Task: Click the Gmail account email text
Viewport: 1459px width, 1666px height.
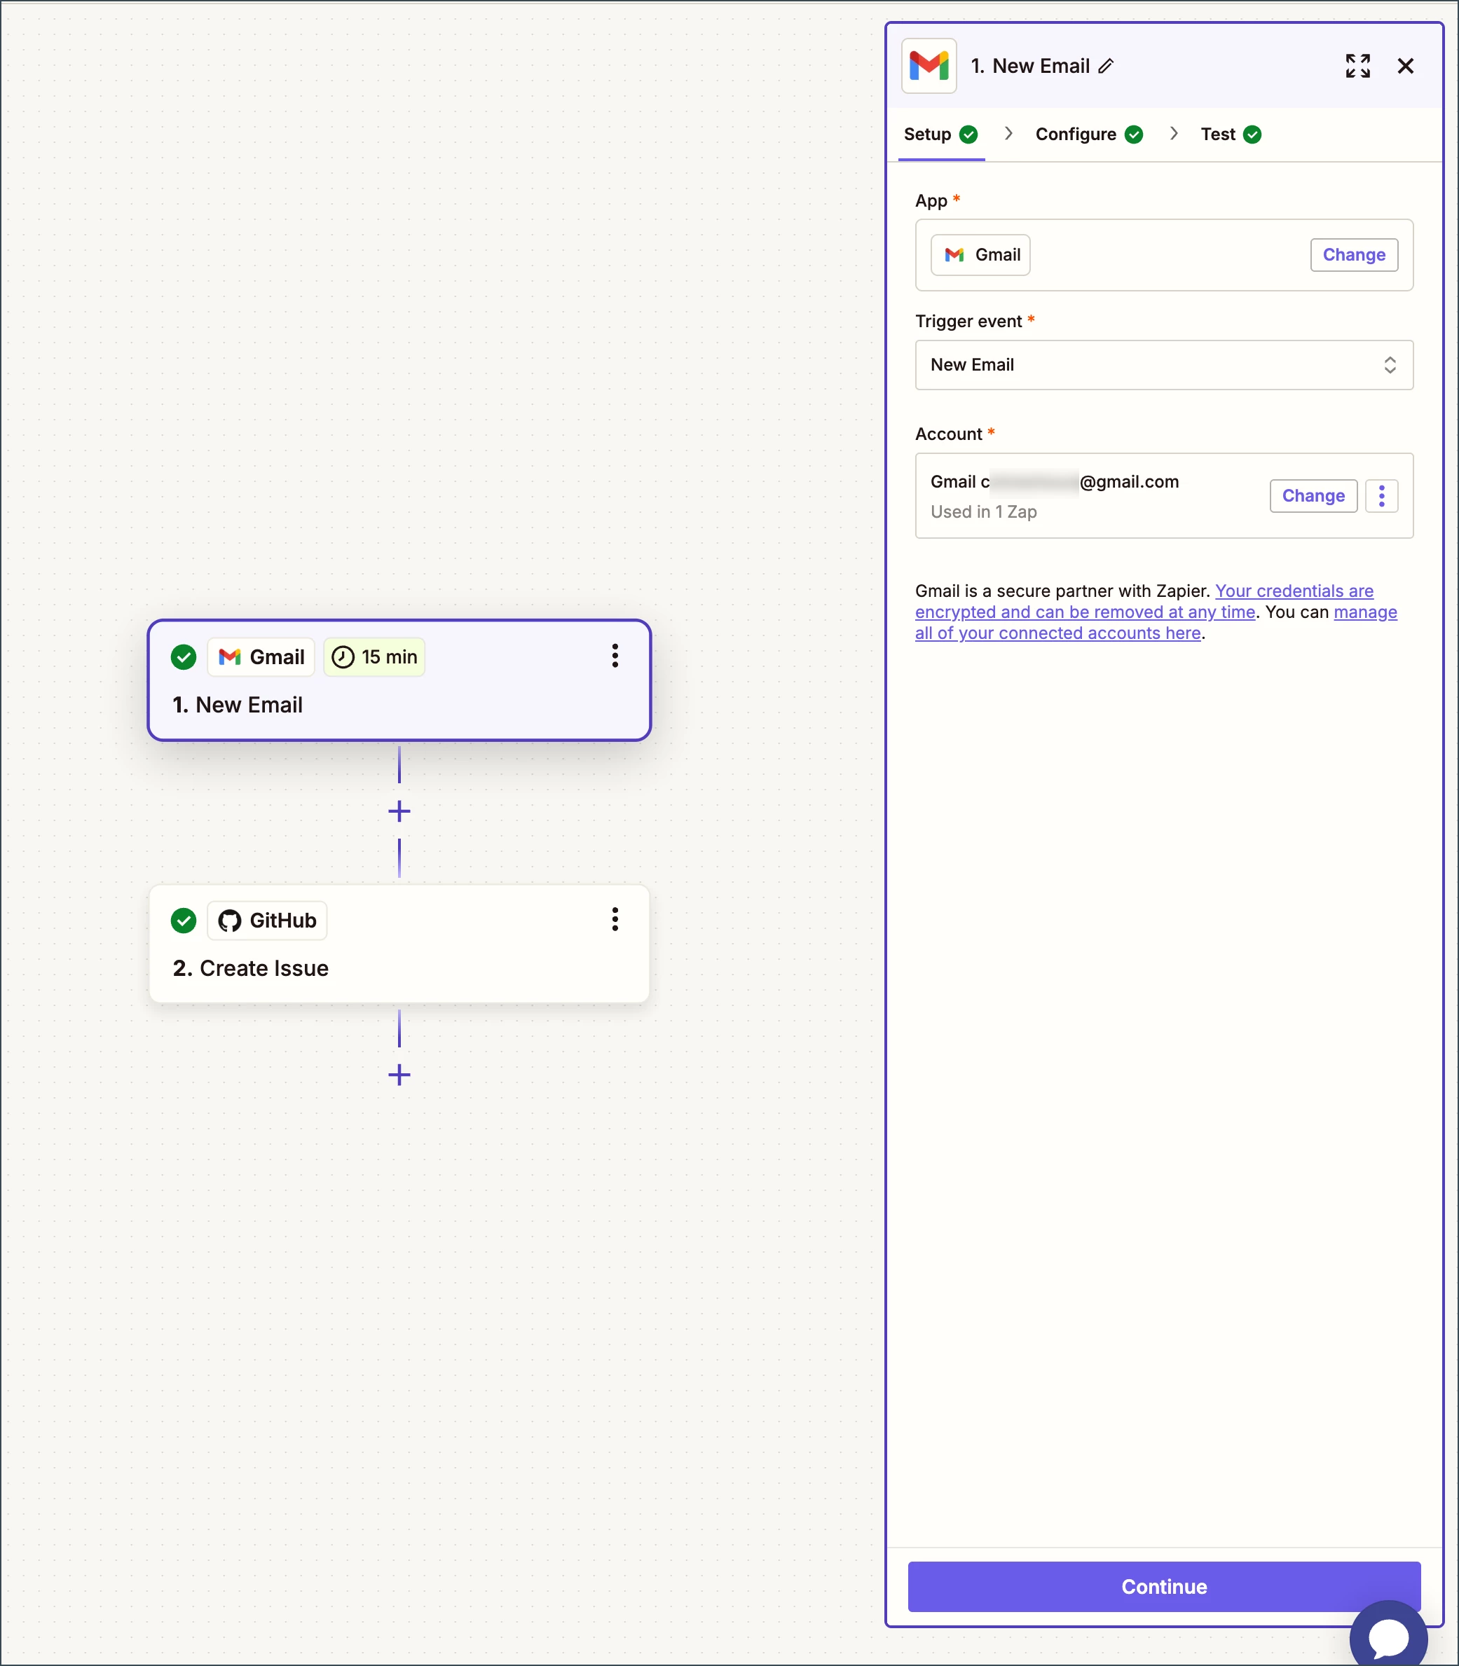Action: (1055, 482)
